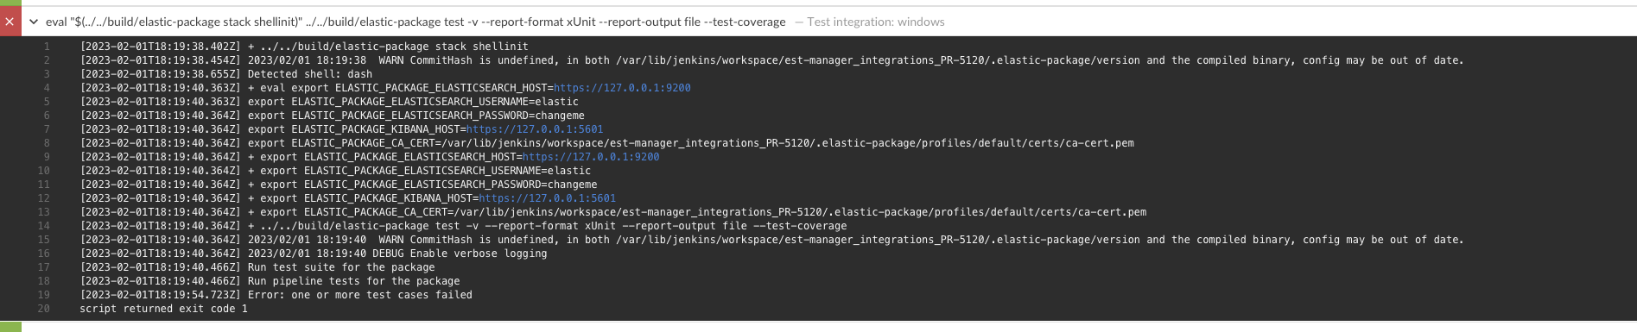Open Kibana host link on log line 7
Screen dimensions: 1637x332
pos(535,129)
